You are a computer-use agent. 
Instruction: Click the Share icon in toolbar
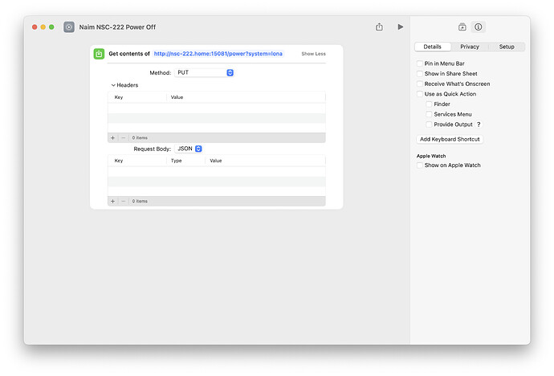pyautogui.click(x=379, y=27)
